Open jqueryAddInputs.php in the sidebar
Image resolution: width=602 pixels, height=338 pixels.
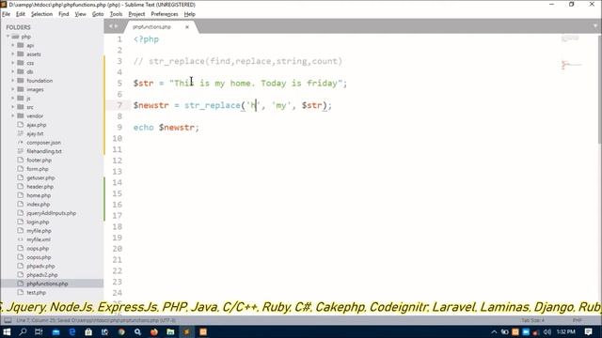tap(52, 213)
